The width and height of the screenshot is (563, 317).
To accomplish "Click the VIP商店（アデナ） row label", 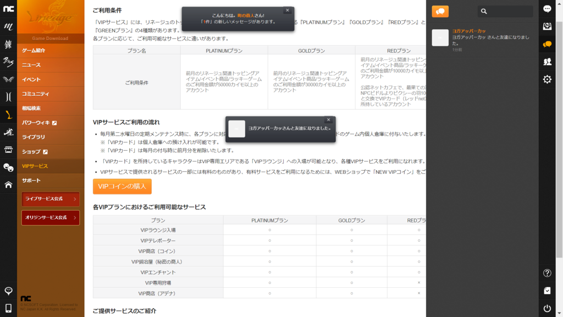I will click(x=158, y=293).
